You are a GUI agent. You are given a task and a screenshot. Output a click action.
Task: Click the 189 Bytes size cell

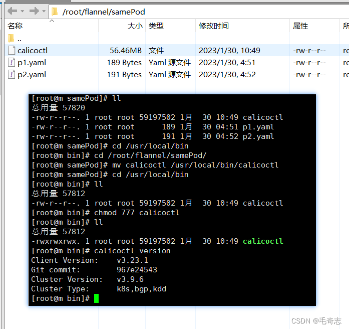click(124, 63)
